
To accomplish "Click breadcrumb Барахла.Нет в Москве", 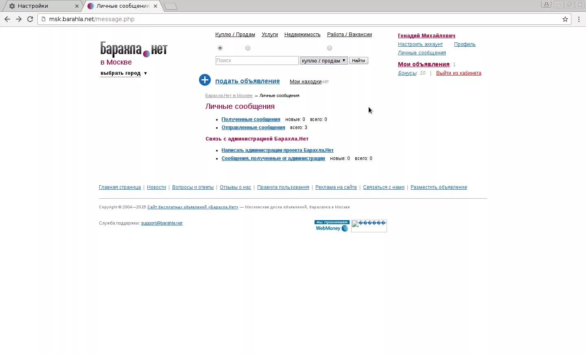I will tap(229, 95).
